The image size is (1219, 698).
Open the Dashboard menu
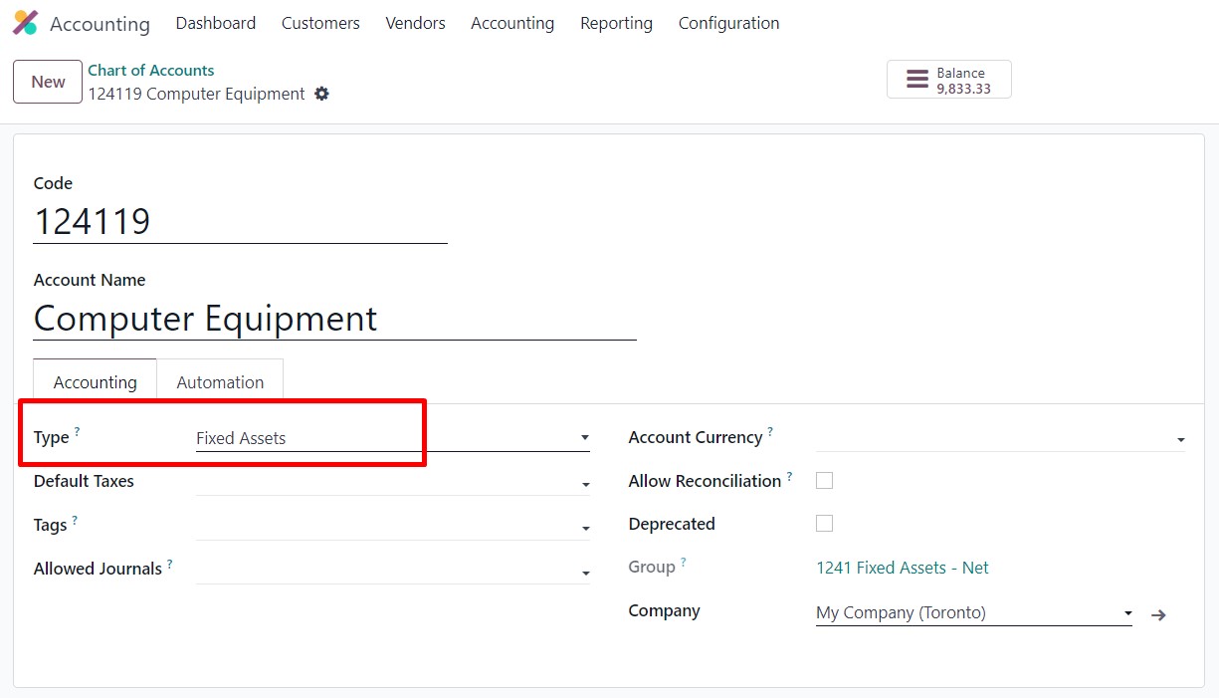click(216, 23)
